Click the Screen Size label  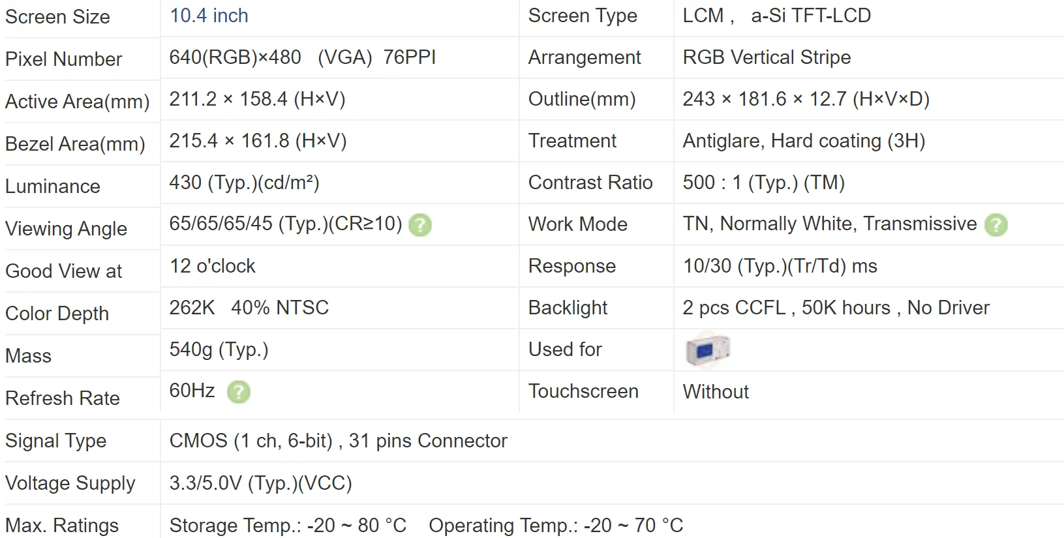57,17
